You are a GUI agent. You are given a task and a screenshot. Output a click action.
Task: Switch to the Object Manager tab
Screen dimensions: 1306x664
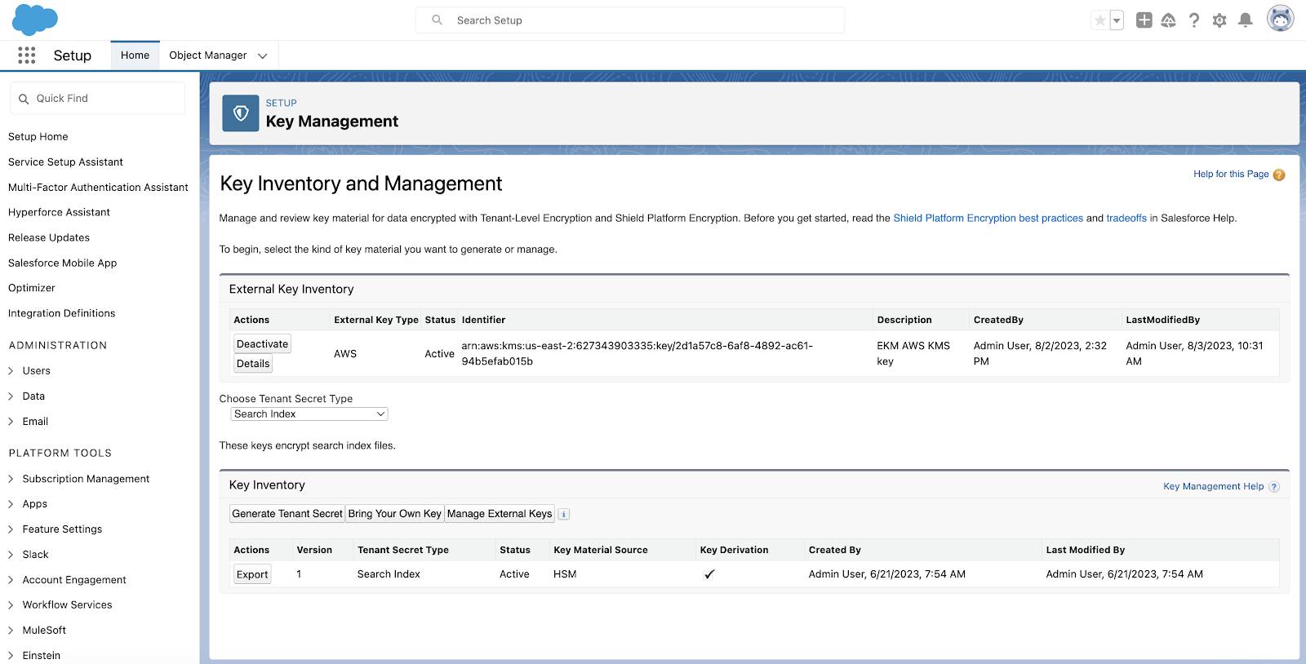(x=207, y=55)
